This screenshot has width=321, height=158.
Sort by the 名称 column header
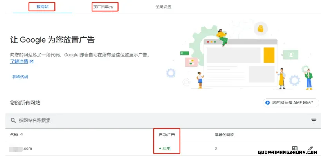(x=14, y=135)
